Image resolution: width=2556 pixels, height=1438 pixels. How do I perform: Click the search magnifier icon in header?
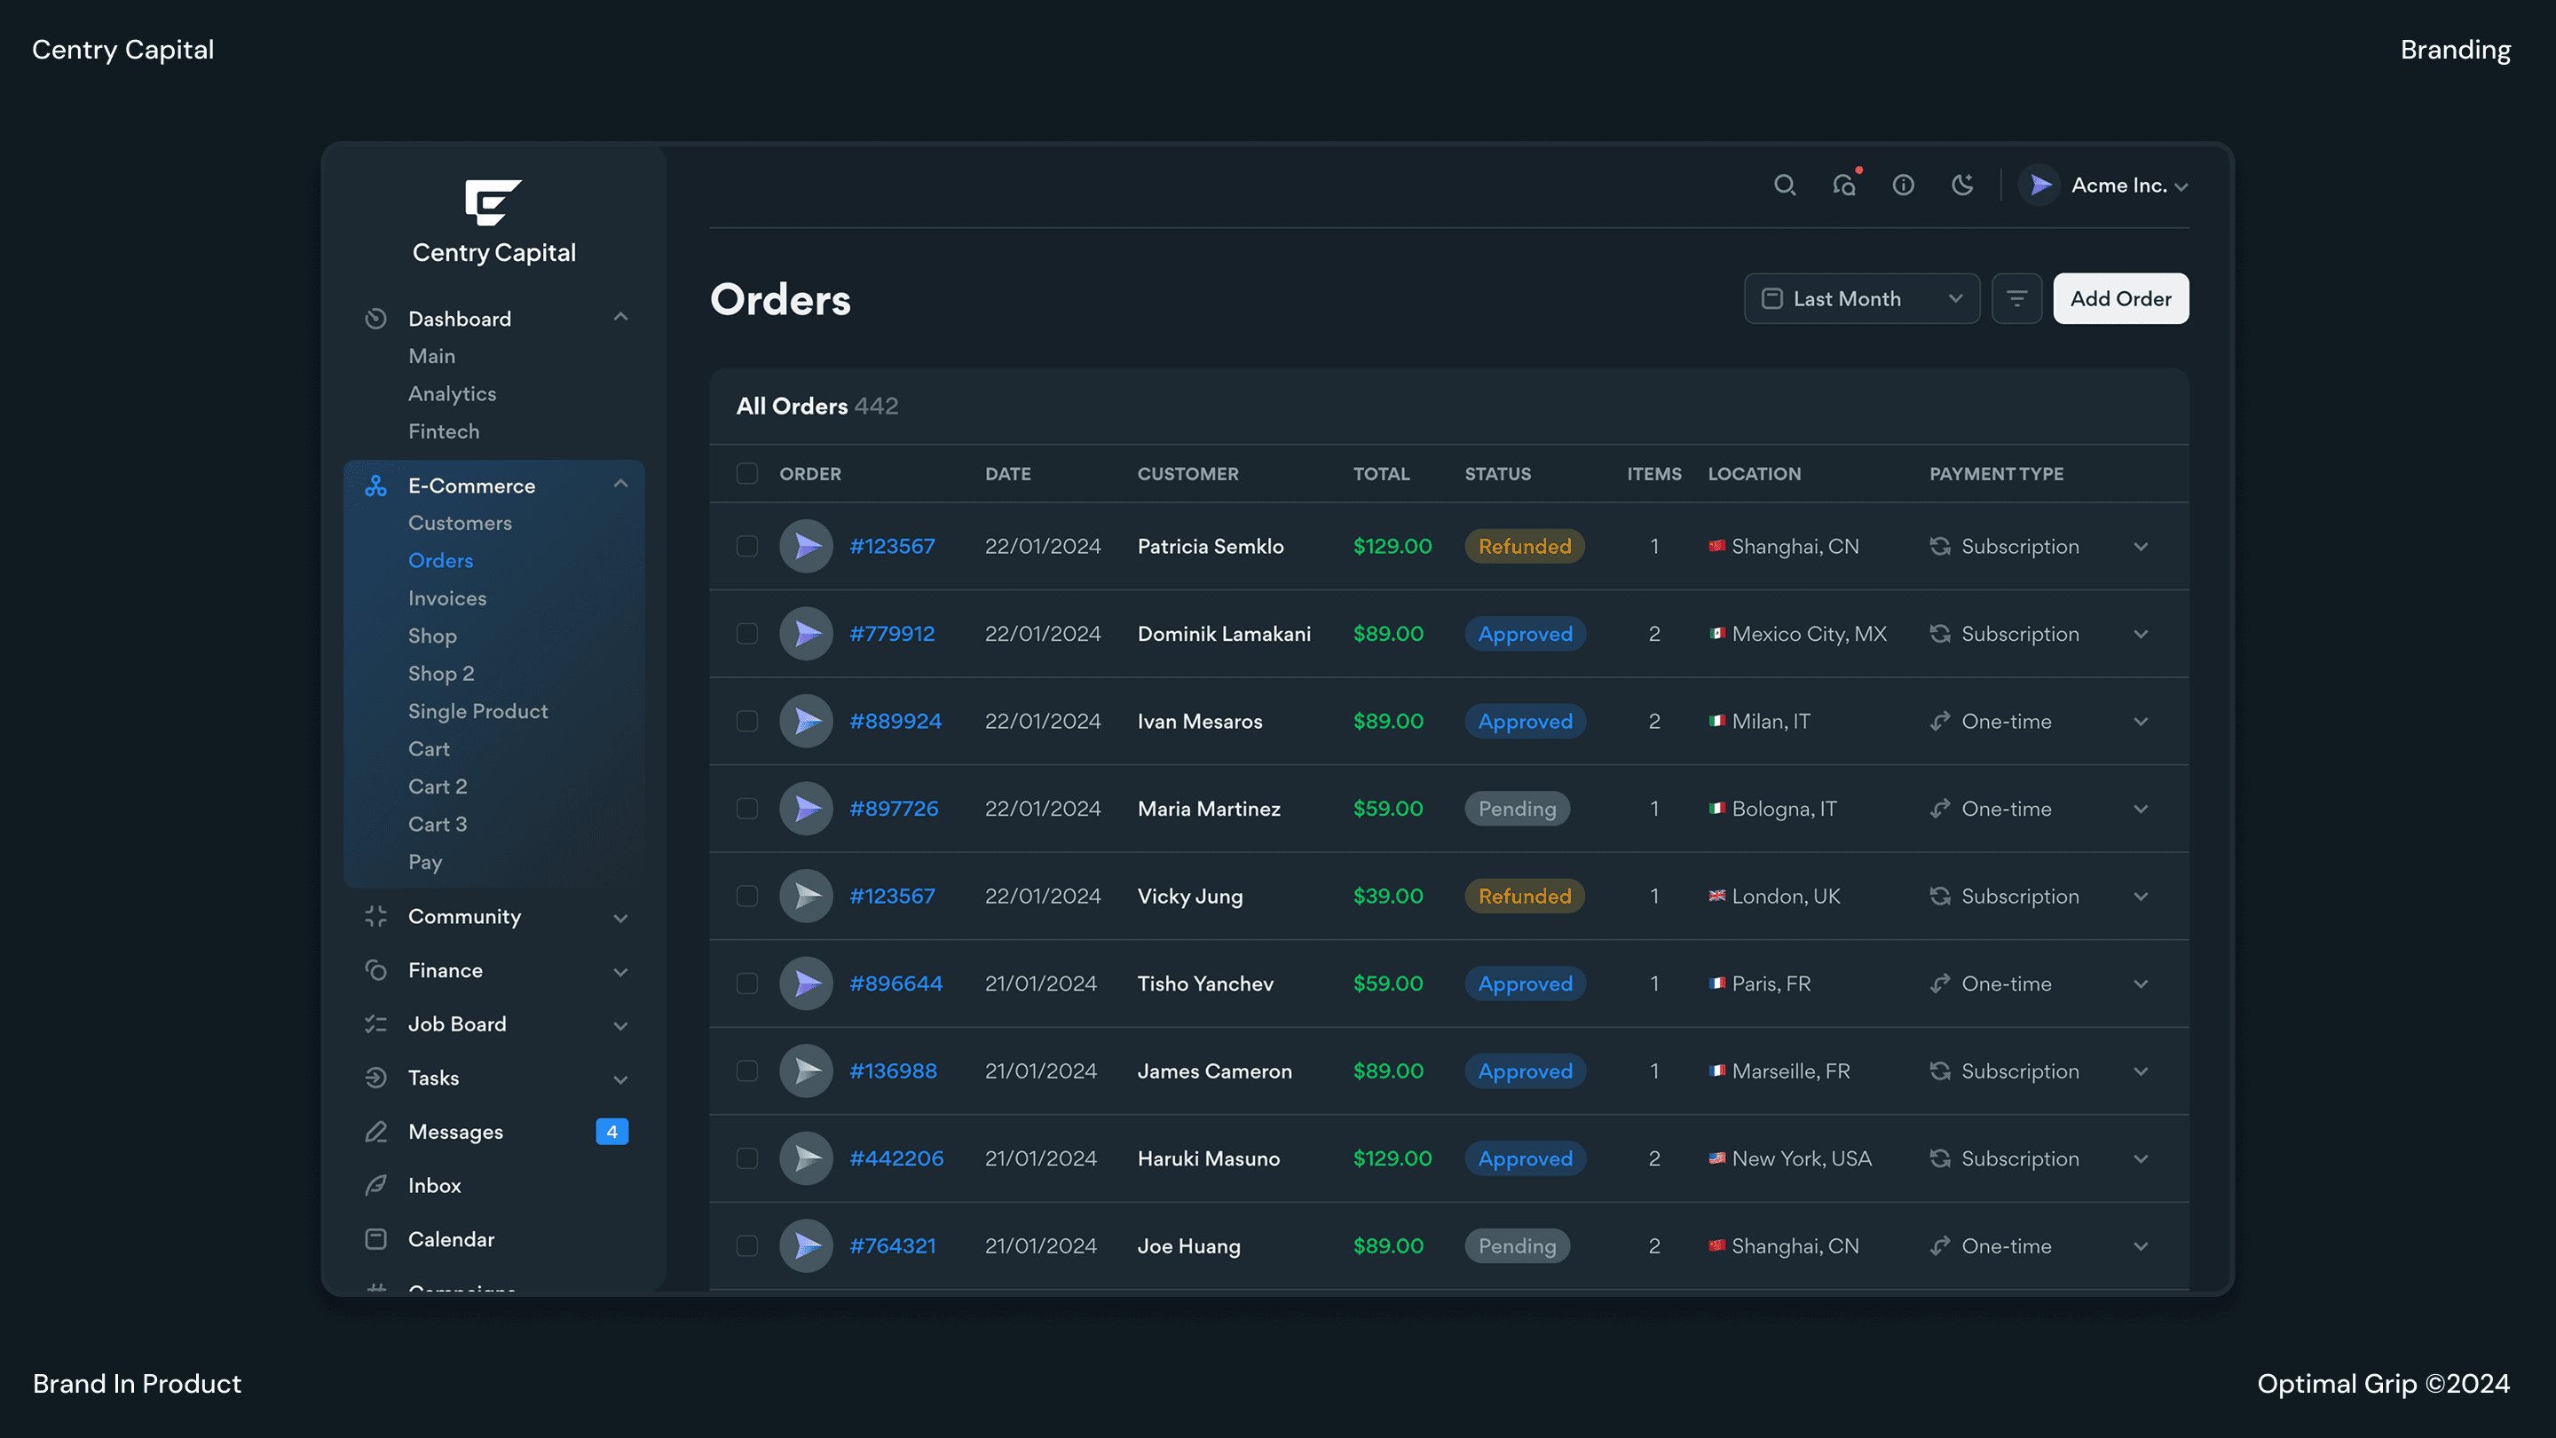[x=1784, y=186]
